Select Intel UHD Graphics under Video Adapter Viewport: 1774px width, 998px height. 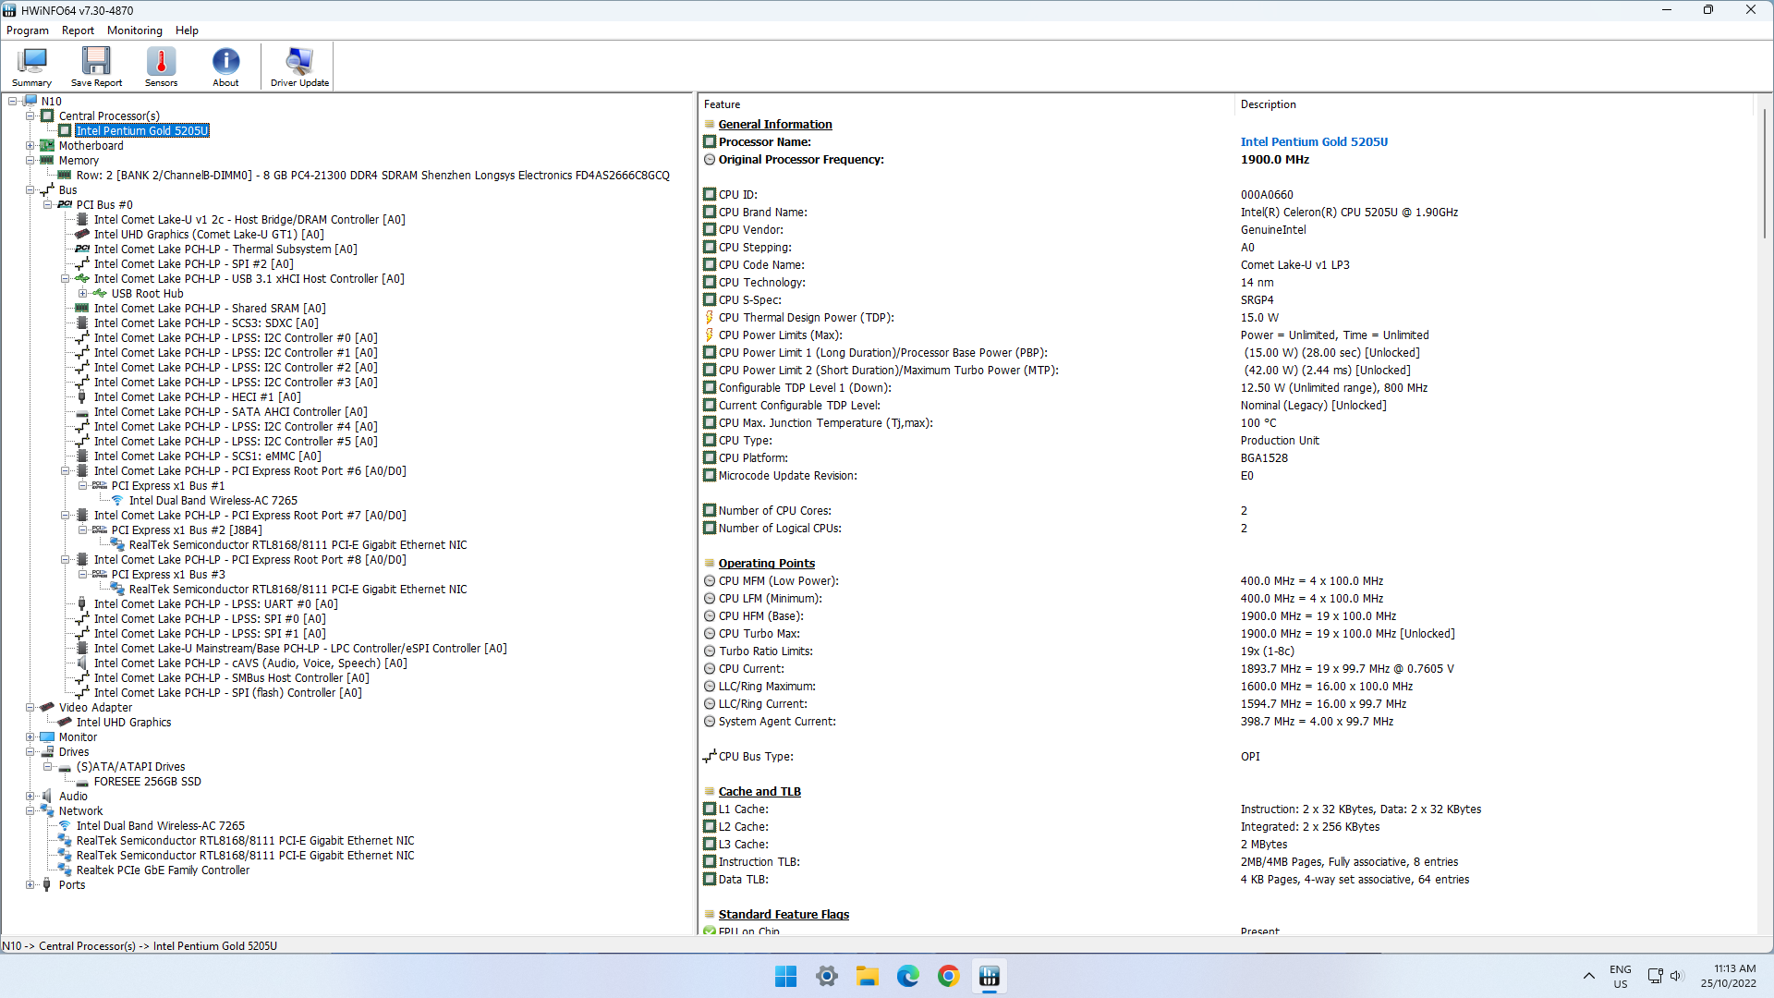[124, 723]
